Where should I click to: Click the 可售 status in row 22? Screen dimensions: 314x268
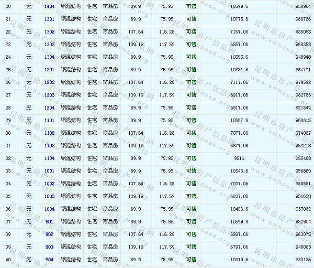click(191, 31)
